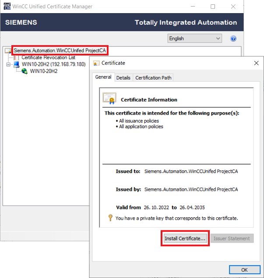Click the private key corresponds message text
Screen dimensions: 264x278
click(x=177, y=218)
